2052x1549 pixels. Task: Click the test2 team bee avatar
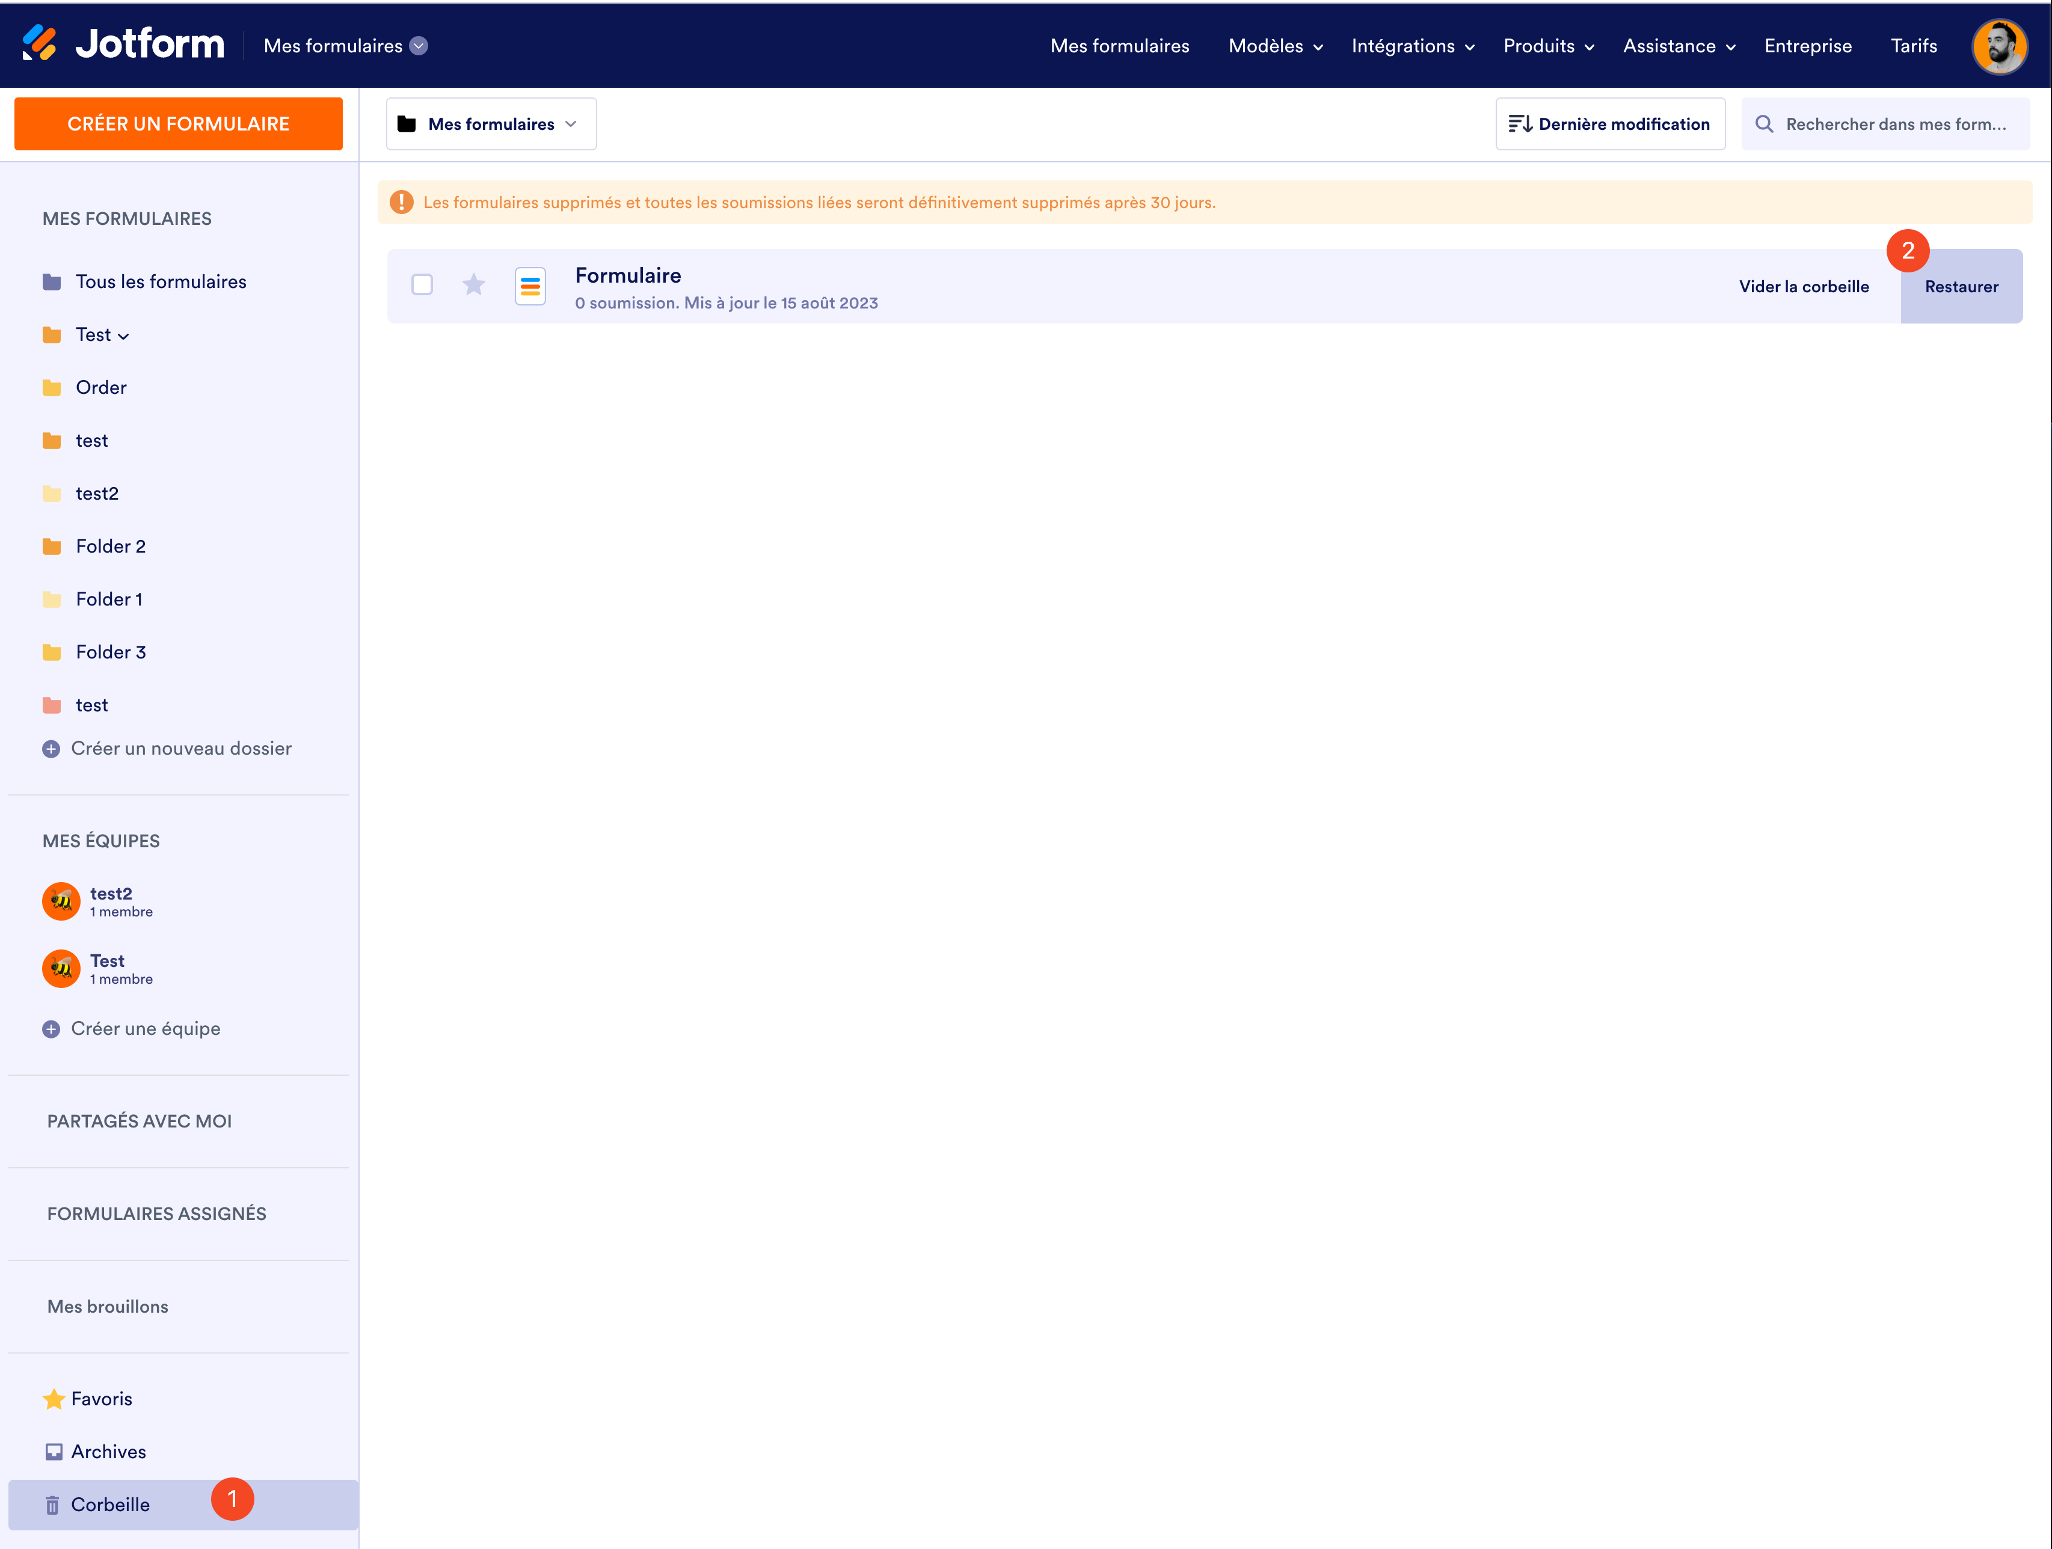(61, 901)
